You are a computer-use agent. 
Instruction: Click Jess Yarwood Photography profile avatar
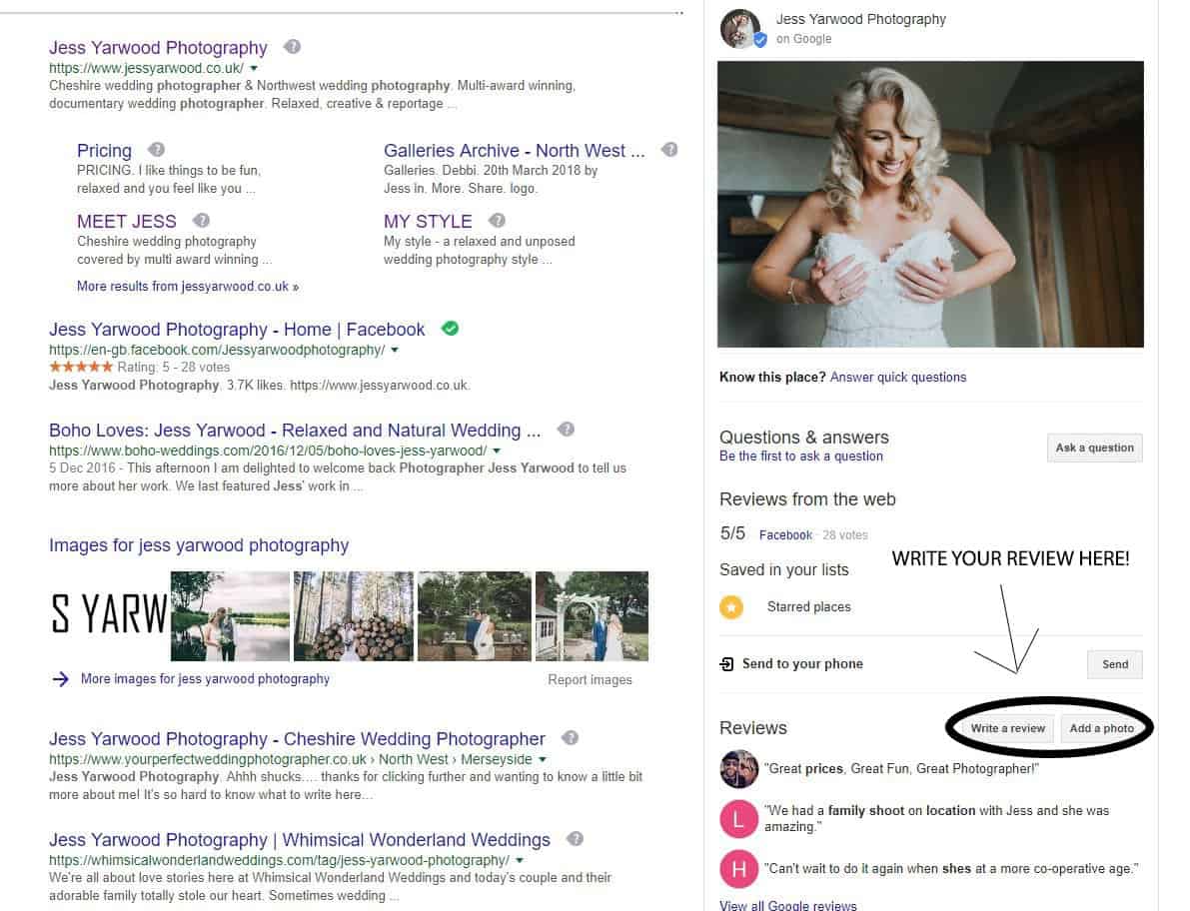click(x=740, y=29)
